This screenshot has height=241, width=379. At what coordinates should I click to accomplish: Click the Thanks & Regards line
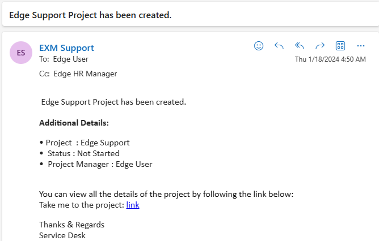(72, 225)
